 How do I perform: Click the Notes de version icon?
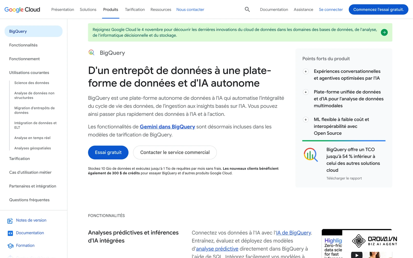click(x=10, y=221)
